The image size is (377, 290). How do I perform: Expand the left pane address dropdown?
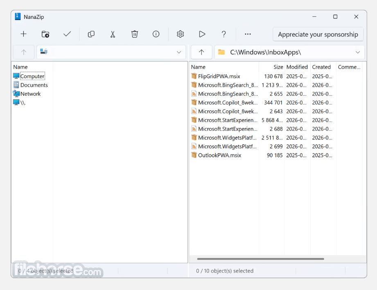[179, 52]
